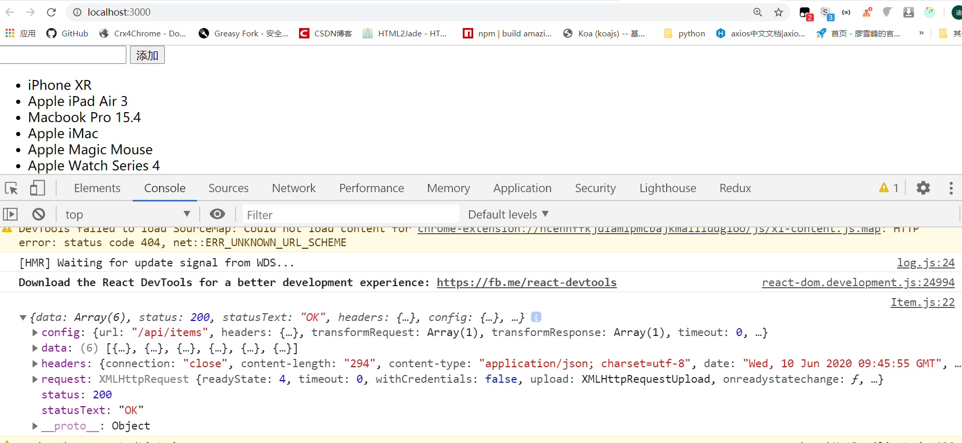Switch to the Performance tab
Viewport: 962px width, 443px height.
coord(371,188)
